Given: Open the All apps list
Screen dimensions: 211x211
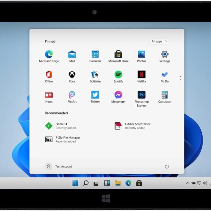Looking at the screenshot, I should (159, 41).
